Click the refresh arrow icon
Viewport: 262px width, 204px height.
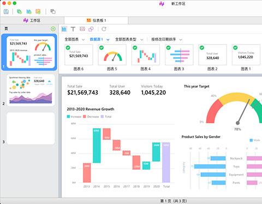pos(104,29)
